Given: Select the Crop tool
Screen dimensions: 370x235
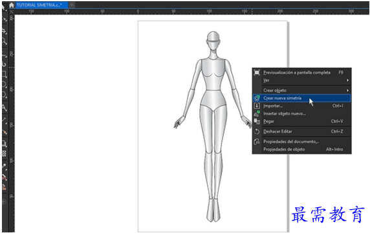Looking at the screenshot, I should [x=4, y=31].
